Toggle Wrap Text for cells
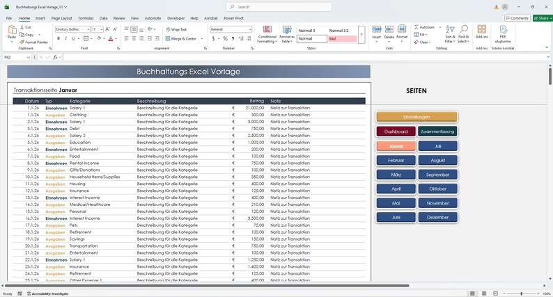Image resolution: width=553 pixels, height=297 pixels. tap(176, 30)
